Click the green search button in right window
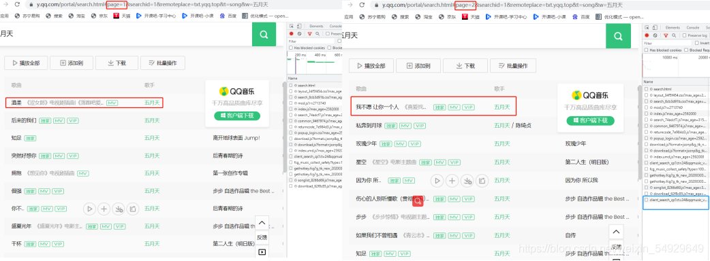This screenshot has height=261, width=710. (x=618, y=36)
